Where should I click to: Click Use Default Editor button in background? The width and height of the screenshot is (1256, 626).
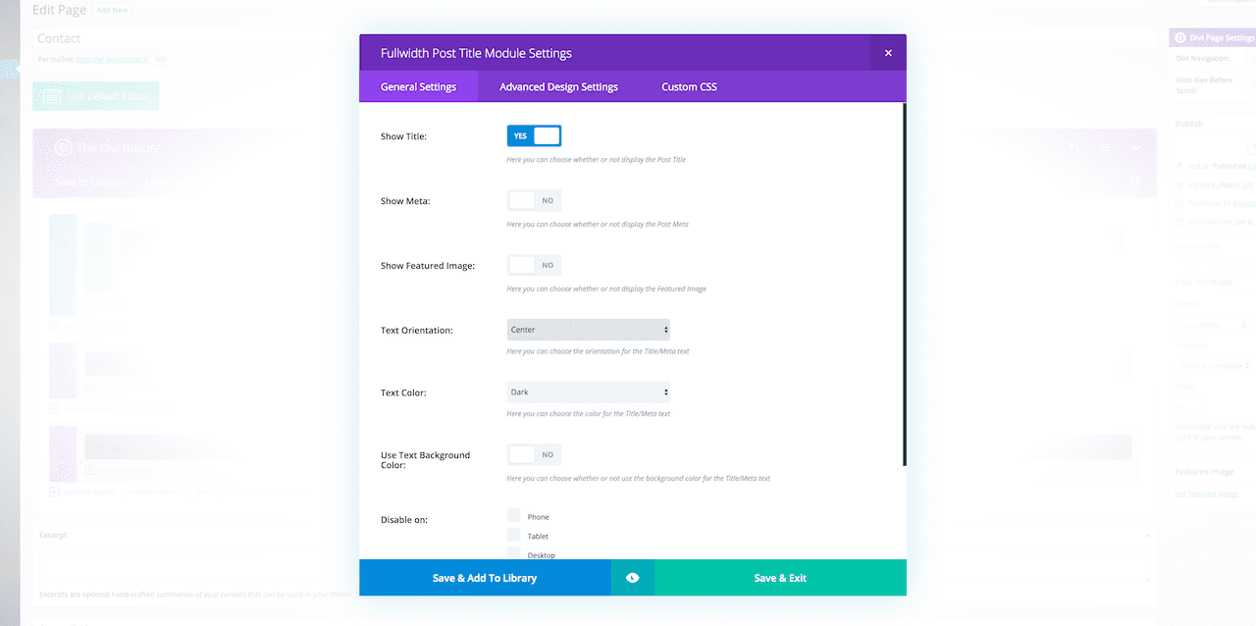(x=95, y=96)
